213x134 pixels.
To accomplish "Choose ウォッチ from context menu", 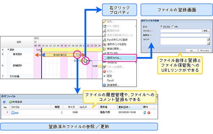I will [x=119, y=81].
